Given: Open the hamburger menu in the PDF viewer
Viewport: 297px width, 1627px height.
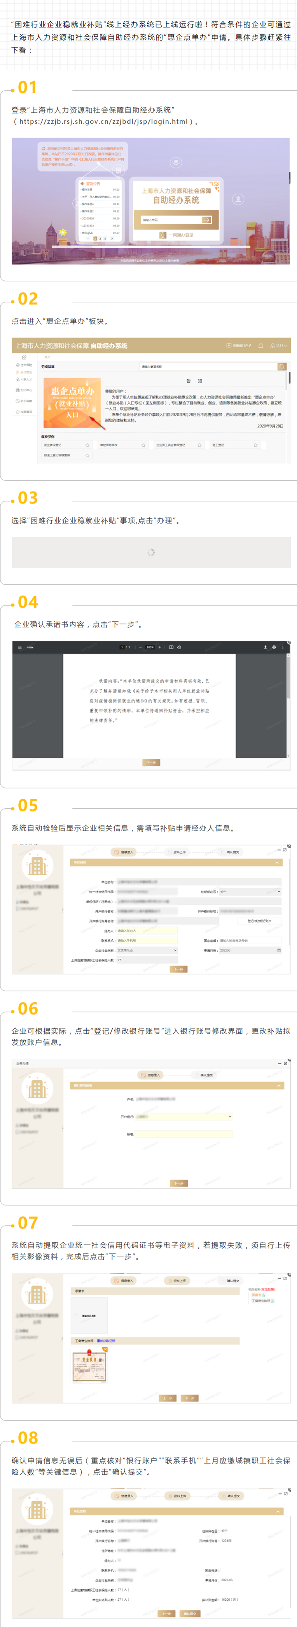Looking at the screenshot, I should click(x=19, y=647).
